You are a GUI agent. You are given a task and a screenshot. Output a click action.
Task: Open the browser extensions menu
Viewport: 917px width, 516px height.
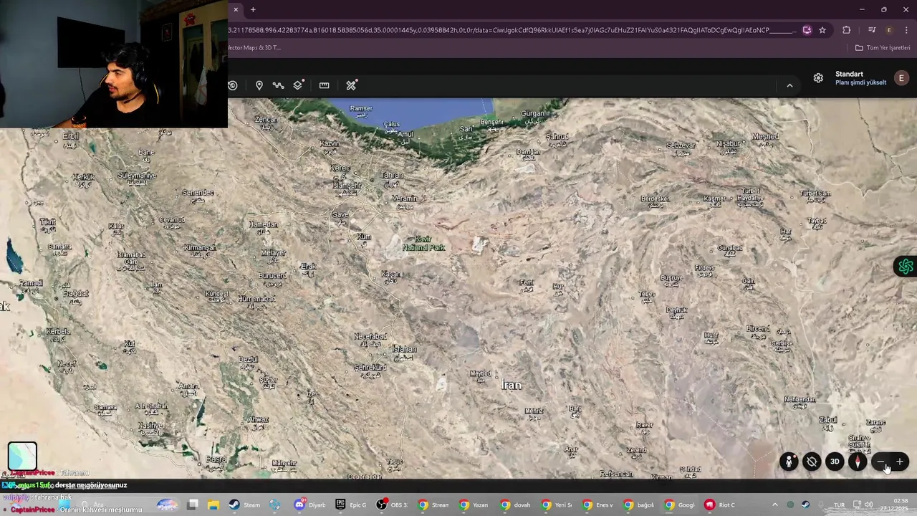pyautogui.click(x=847, y=30)
